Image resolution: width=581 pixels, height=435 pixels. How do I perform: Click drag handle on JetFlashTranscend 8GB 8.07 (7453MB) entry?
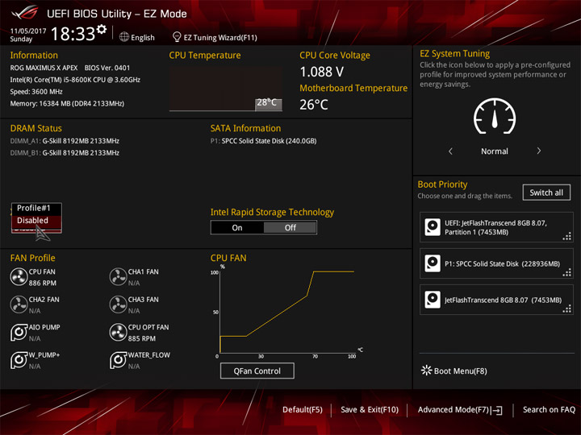pyautogui.click(x=567, y=309)
